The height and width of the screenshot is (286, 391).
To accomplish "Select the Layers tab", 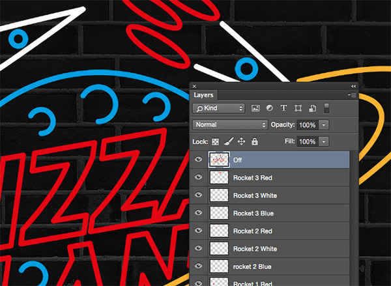I will click(203, 95).
